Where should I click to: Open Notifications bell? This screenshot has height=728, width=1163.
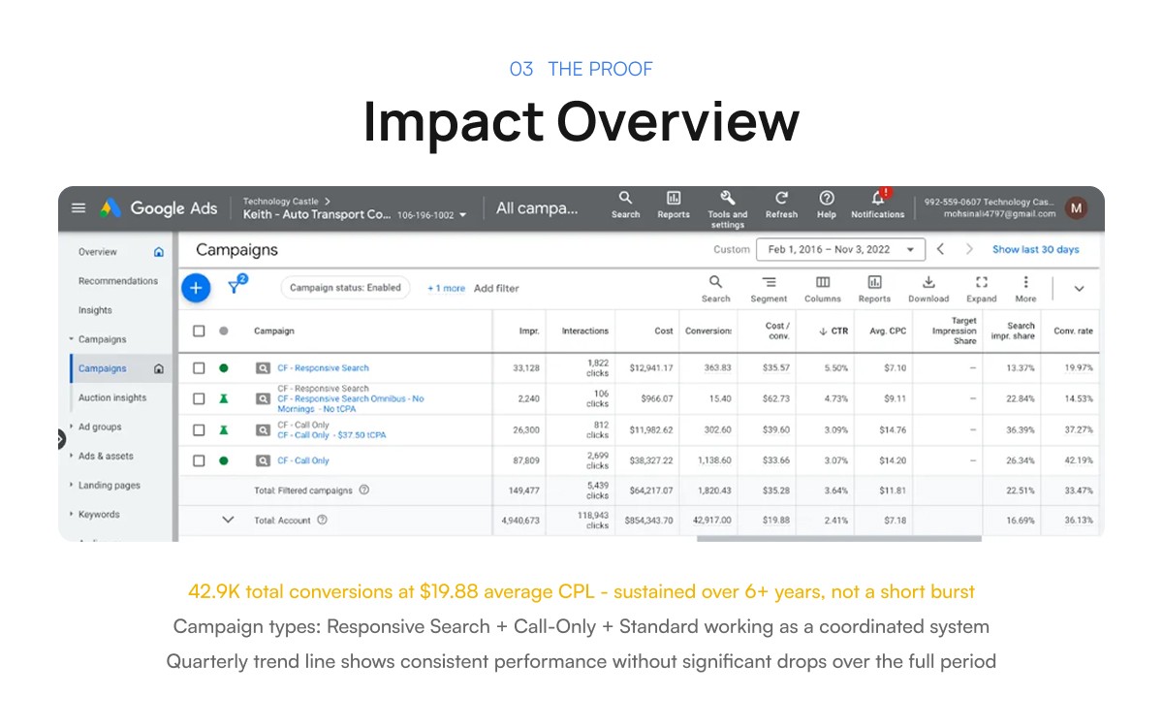(x=878, y=205)
